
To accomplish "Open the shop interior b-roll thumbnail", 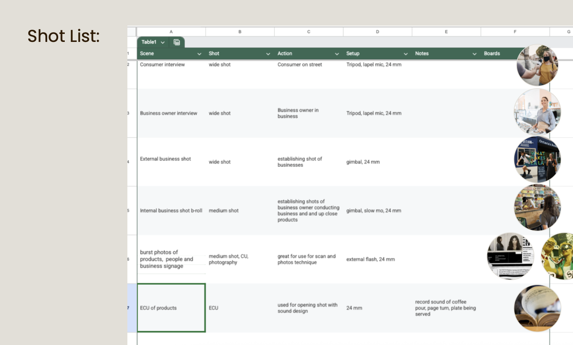I will click(537, 207).
